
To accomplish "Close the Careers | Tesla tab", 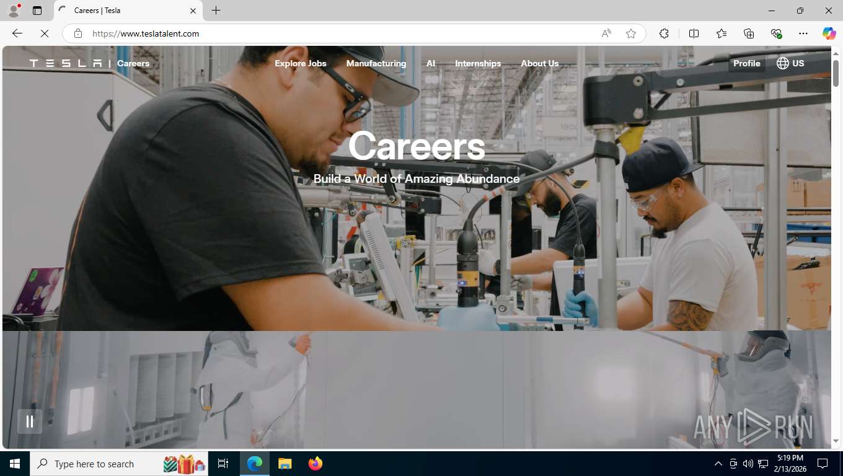I will click(193, 11).
